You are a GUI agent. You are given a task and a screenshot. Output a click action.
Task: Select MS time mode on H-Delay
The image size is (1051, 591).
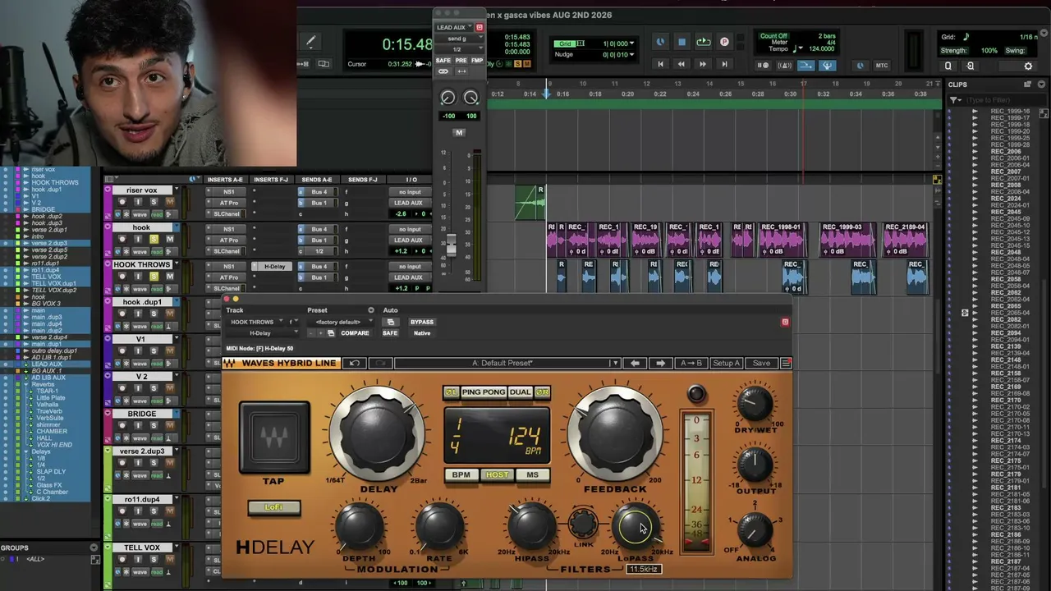point(533,475)
